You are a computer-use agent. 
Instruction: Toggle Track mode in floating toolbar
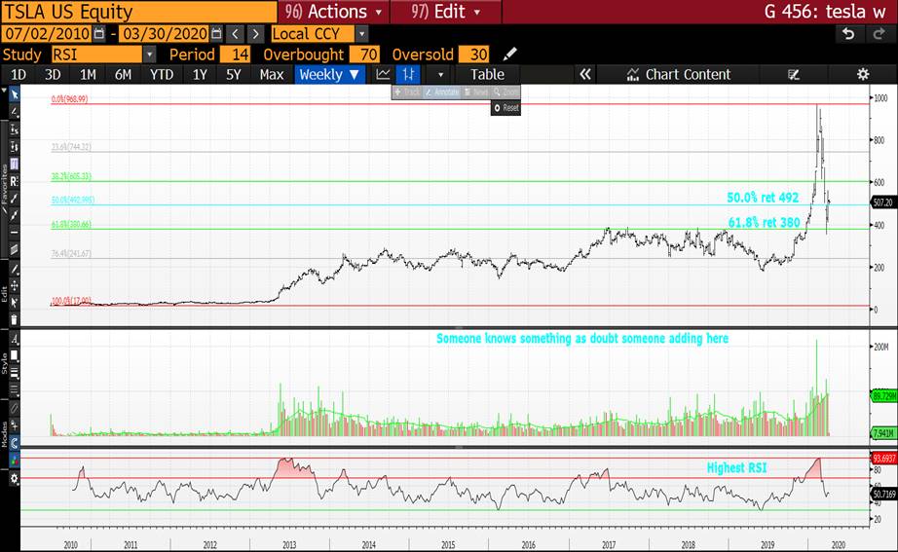pos(407,92)
